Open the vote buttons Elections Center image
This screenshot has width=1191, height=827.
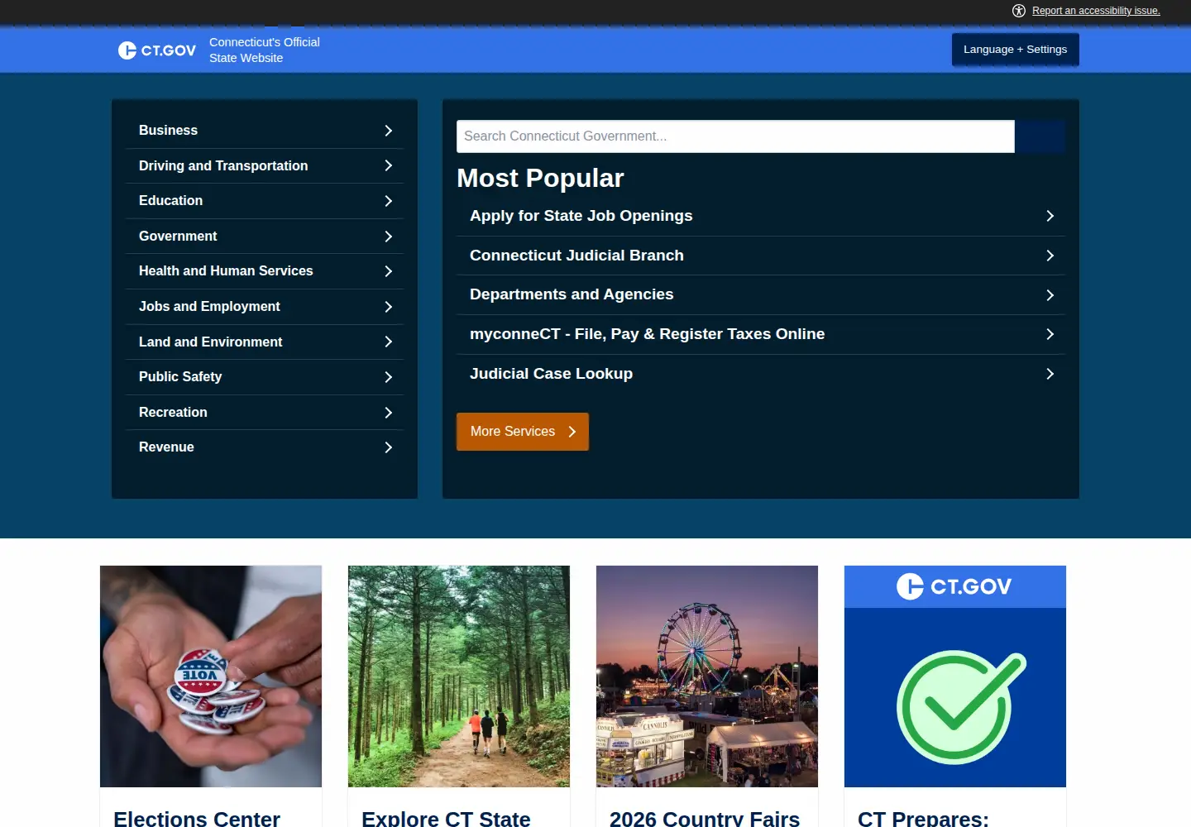pos(211,676)
